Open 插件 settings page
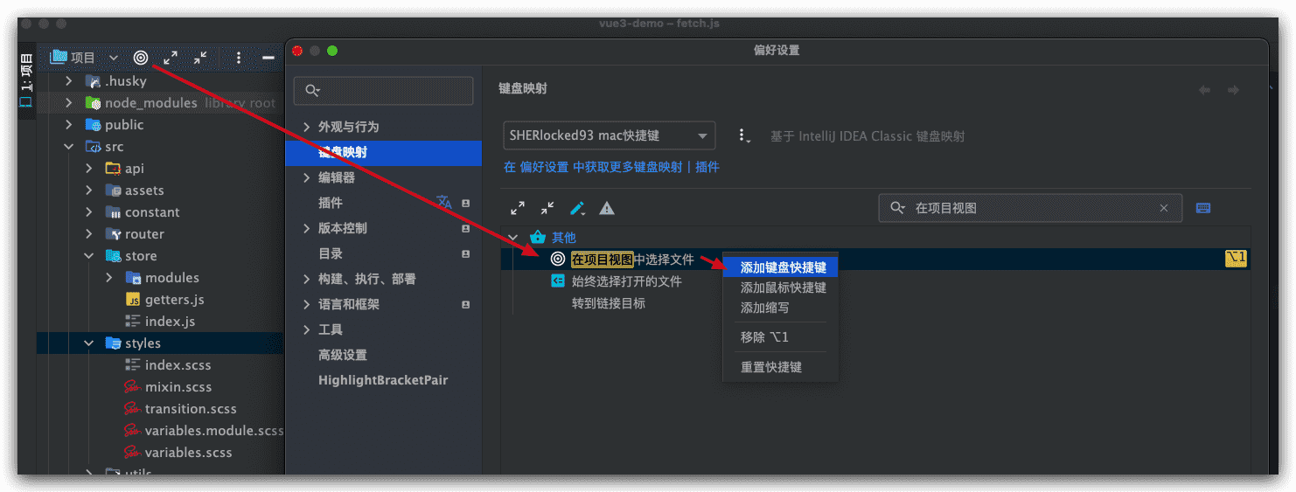1296x492 pixels. 331,203
